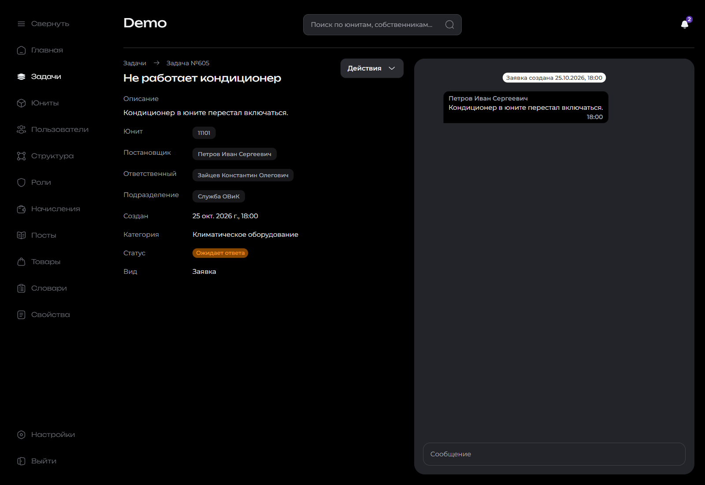Open the Настройки gear icon
The image size is (705, 485).
tap(21, 435)
